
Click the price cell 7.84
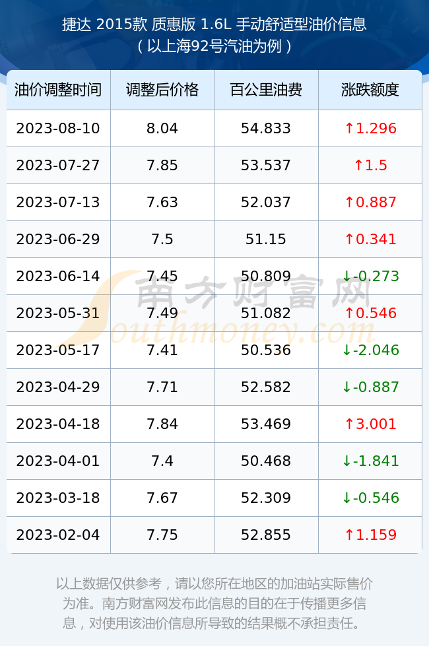pyautogui.click(x=162, y=424)
